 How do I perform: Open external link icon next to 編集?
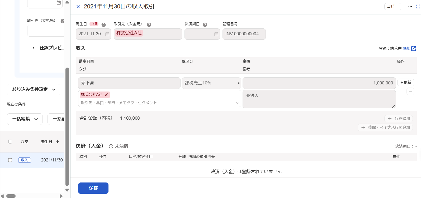414,48
